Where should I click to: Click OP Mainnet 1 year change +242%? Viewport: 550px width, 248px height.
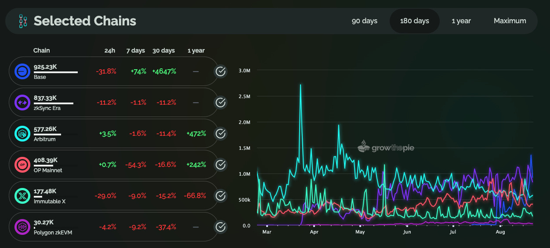click(x=196, y=165)
